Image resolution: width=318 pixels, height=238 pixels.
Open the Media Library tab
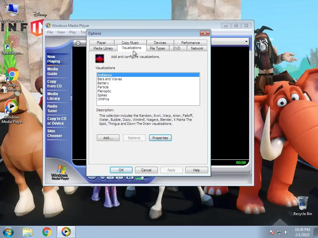tap(103, 48)
